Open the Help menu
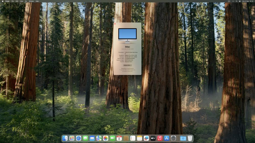This screenshot has width=255, height=143. pos(37,1)
